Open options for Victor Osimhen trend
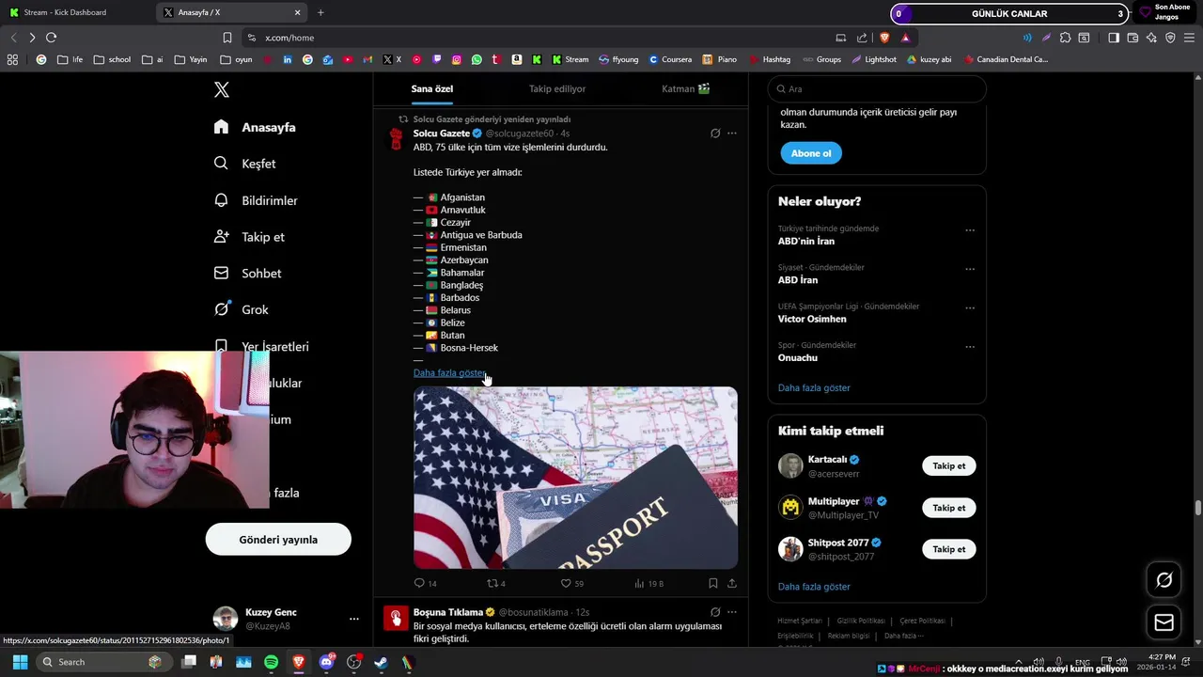Image resolution: width=1203 pixels, height=677 pixels. tap(970, 307)
